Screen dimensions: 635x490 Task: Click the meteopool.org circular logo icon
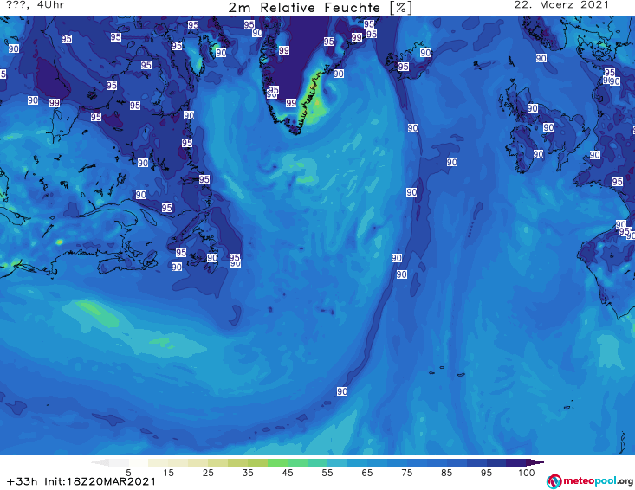point(554,481)
